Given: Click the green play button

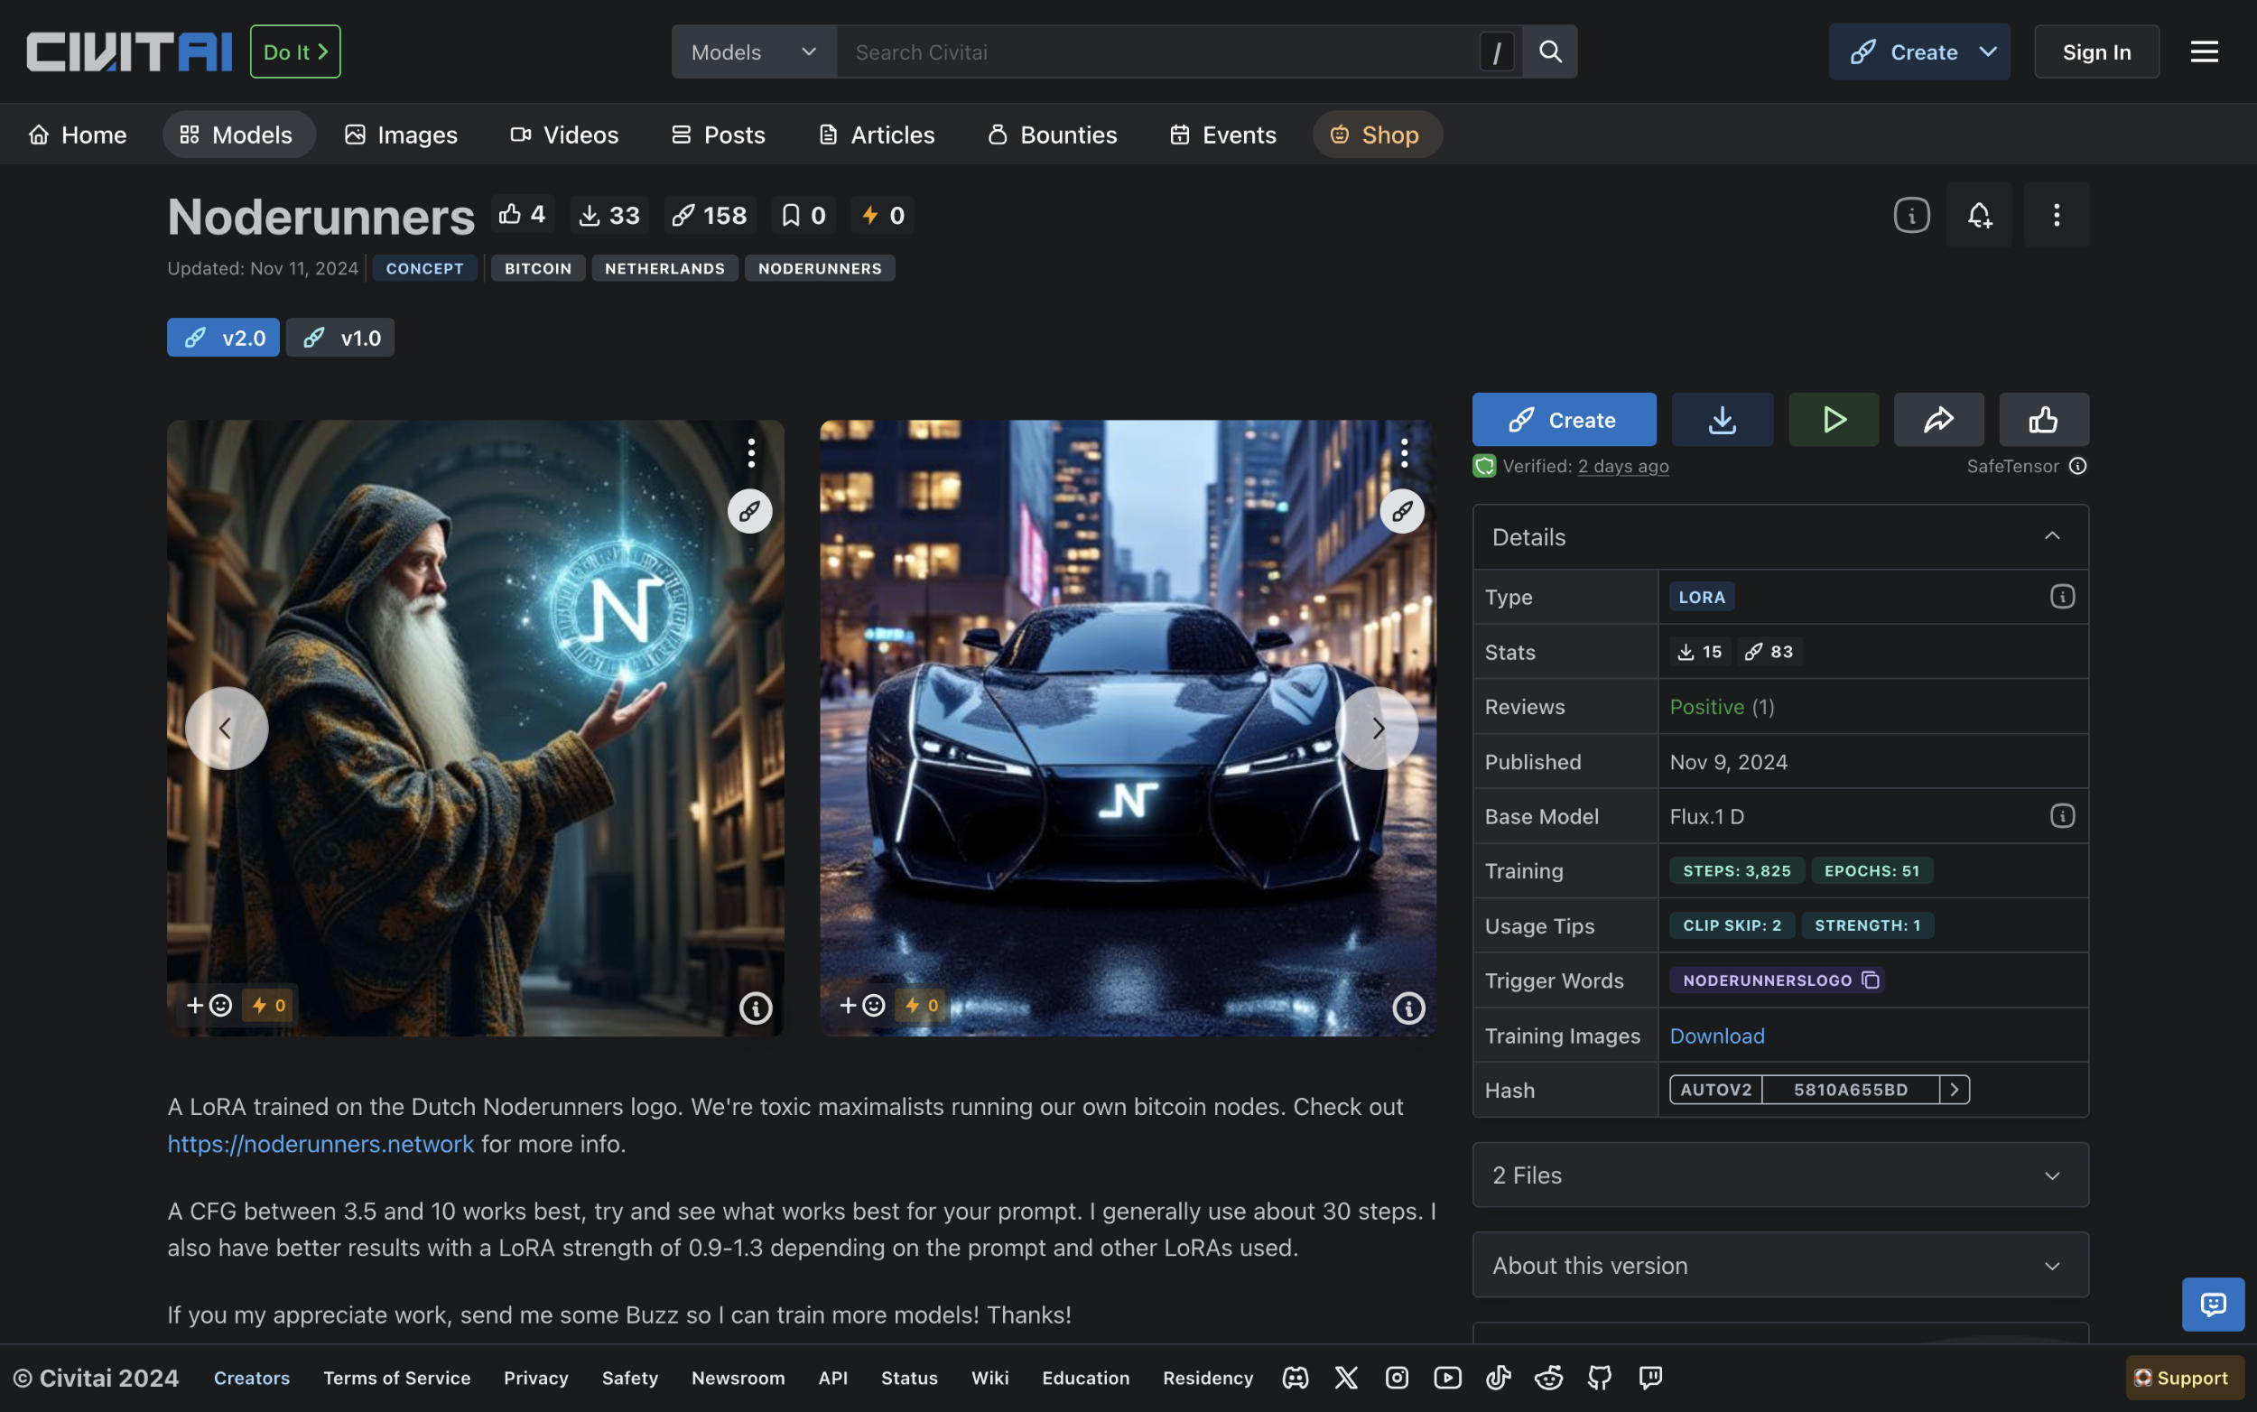Looking at the screenshot, I should point(1833,419).
